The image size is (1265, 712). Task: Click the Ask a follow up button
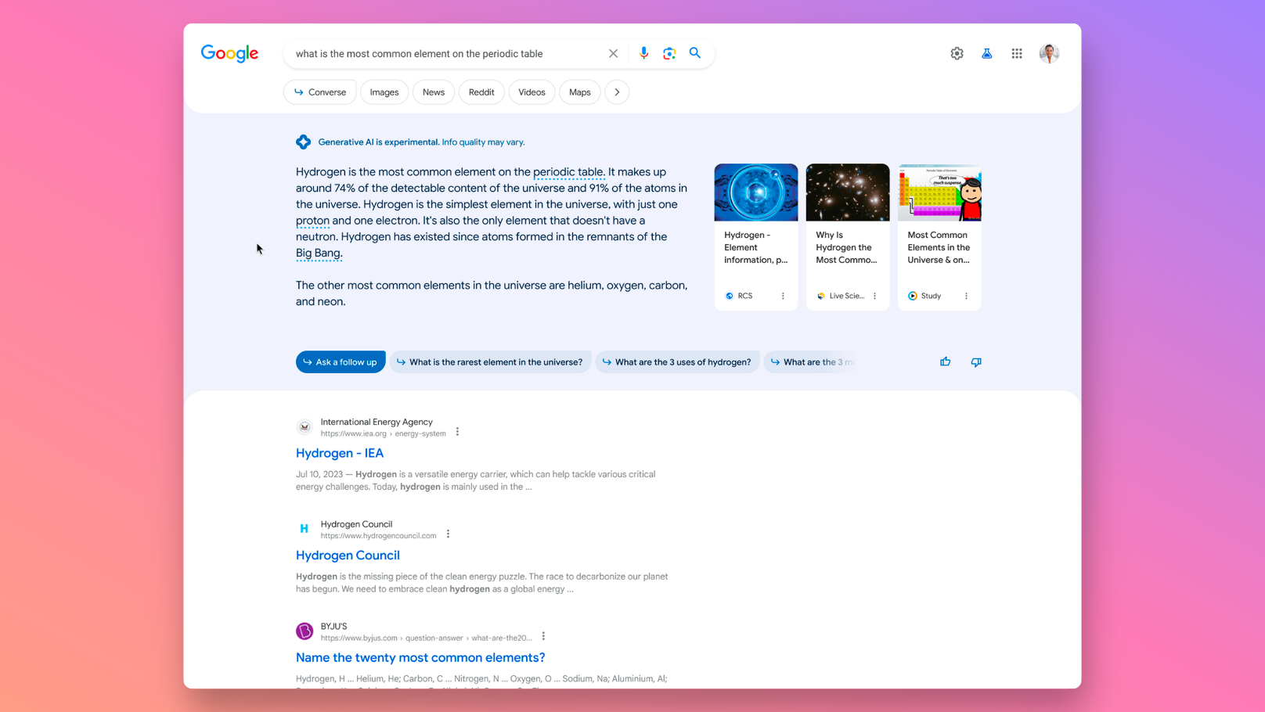tap(341, 361)
